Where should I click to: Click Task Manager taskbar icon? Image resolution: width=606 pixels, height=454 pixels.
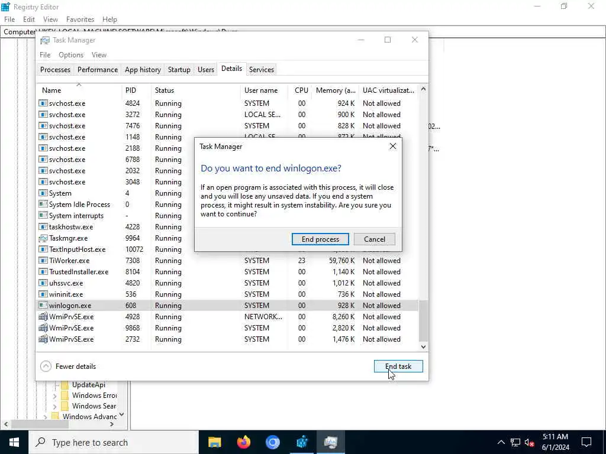click(x=330, y=442)
